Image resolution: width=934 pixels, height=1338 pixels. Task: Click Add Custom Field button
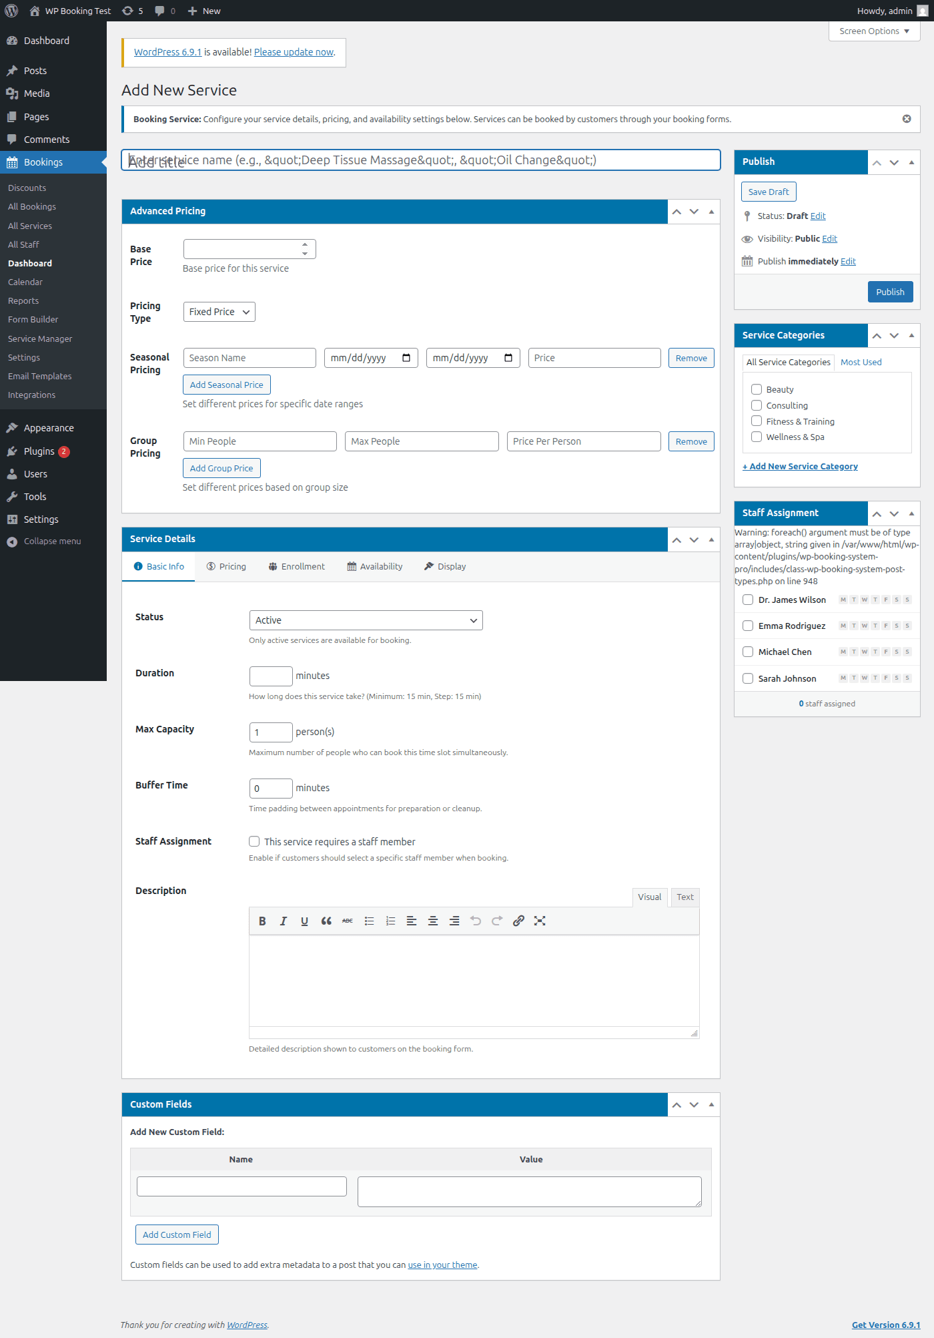[x=177, y=1235]
